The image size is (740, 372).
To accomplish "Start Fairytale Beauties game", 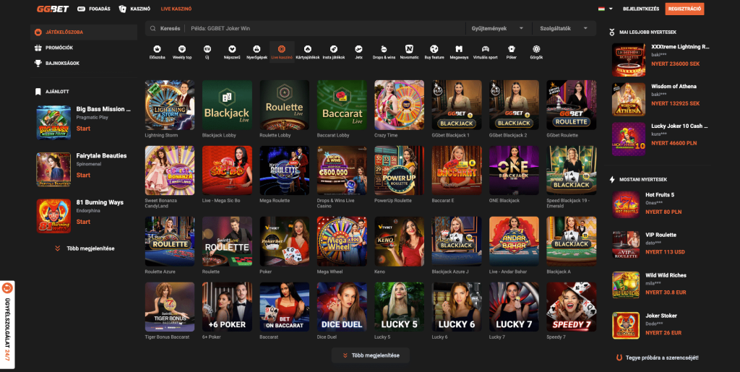I will click(83, 175).
